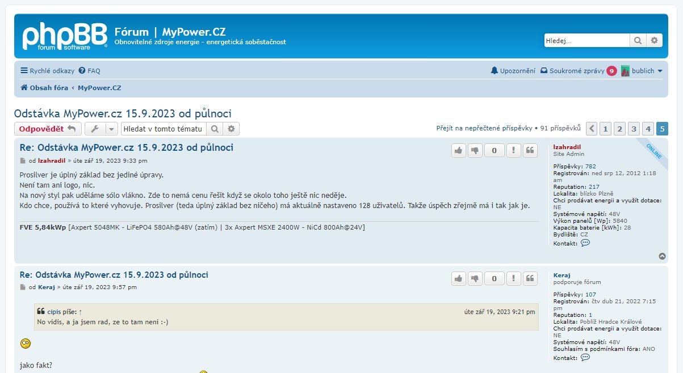Screen dimensions: 683x373
Task: Click post icon beside od Keraj
Action: pyautogui.click(x=23, y=288)
